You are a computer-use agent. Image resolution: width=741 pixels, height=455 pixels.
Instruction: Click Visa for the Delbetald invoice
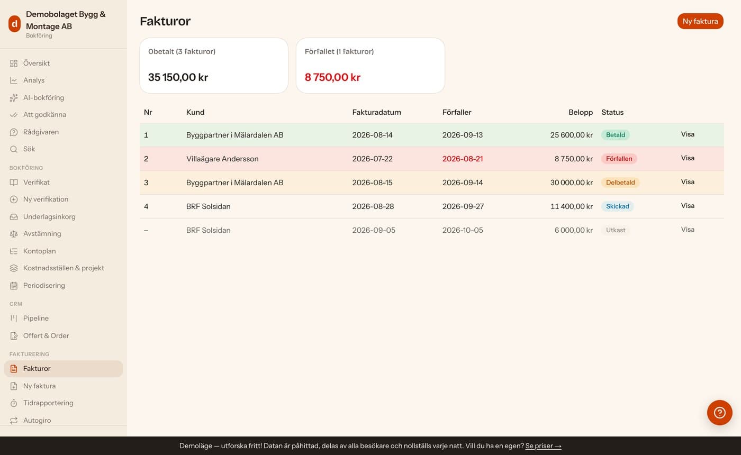(688, 182)
